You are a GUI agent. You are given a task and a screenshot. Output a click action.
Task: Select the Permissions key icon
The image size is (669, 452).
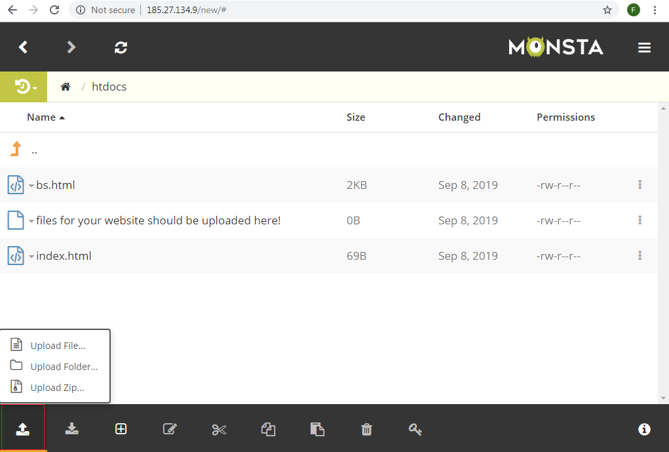pyautogui.click(x=415, y=429)
